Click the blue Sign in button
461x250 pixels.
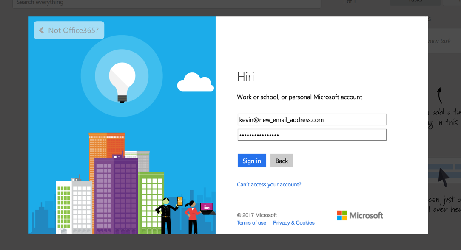pyautogui.click(x=252, y=161)
